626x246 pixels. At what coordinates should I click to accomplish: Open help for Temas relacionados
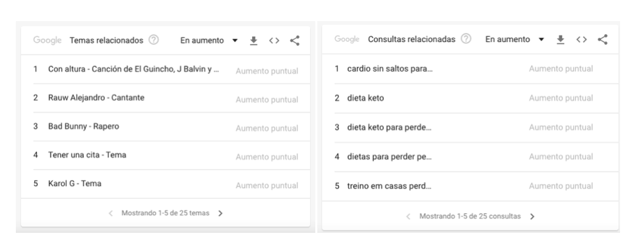pyautogui.click(x=154, y=40)
